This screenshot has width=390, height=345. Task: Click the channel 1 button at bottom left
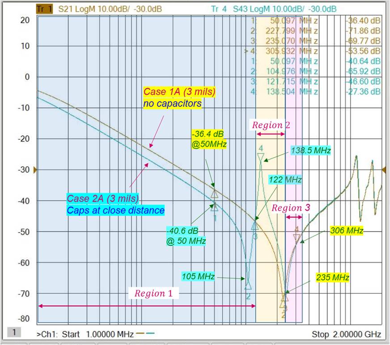point(15,332)
